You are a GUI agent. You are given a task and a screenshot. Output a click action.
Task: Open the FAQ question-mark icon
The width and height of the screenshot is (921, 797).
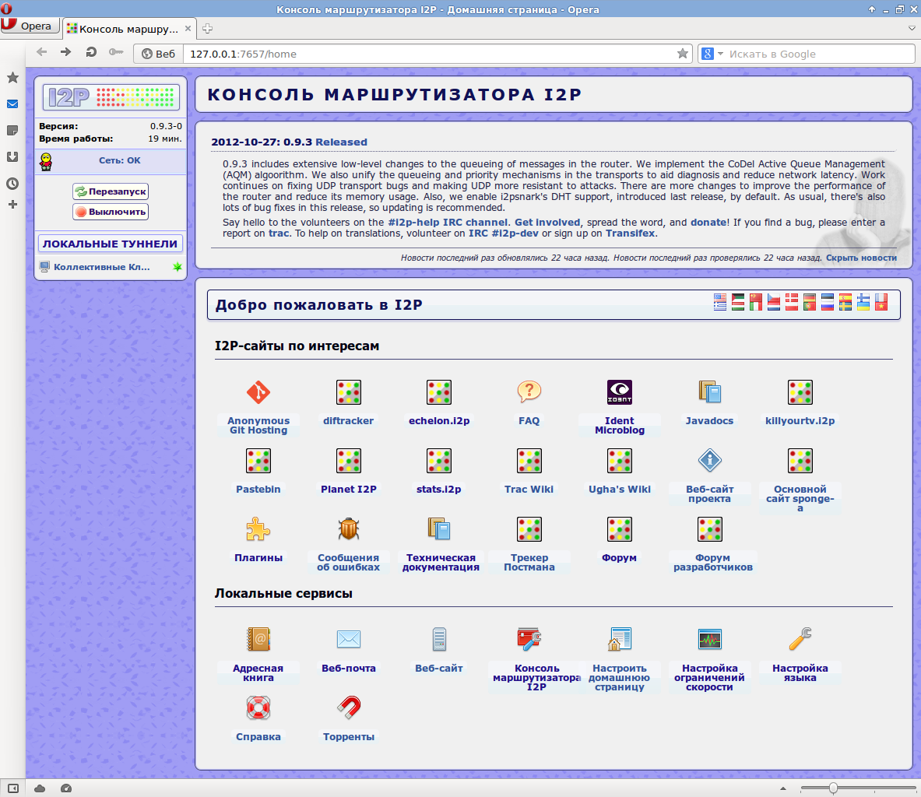click(529, 392)
